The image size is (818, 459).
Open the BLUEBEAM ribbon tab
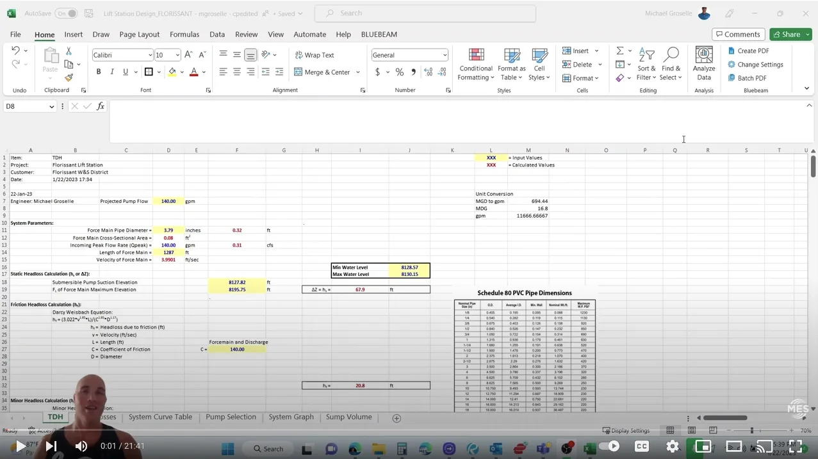point(379,35)
